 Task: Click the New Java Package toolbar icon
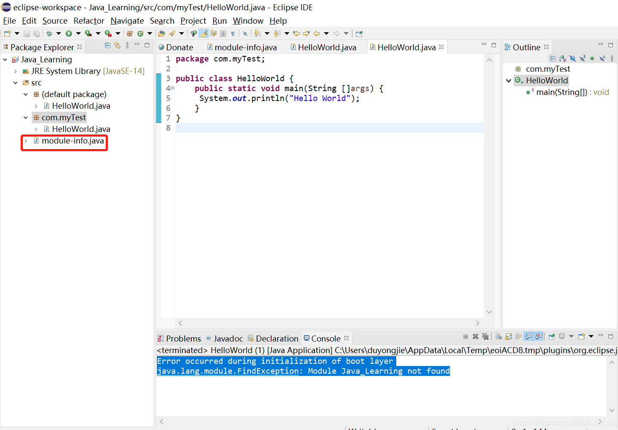(130, 34)
